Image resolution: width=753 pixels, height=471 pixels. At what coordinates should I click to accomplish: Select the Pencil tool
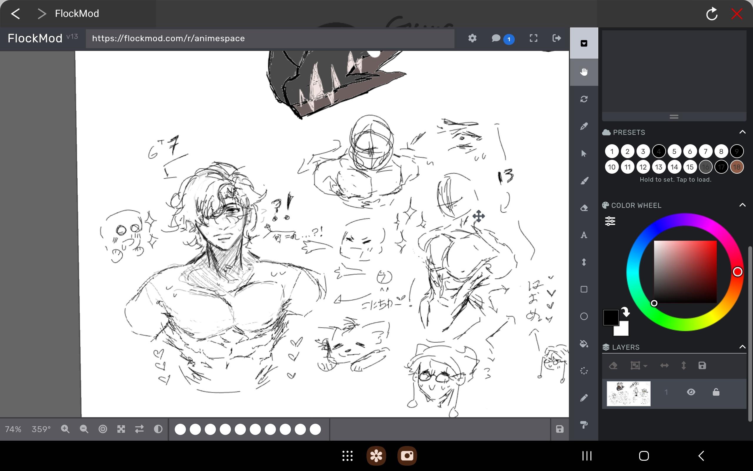584,398
